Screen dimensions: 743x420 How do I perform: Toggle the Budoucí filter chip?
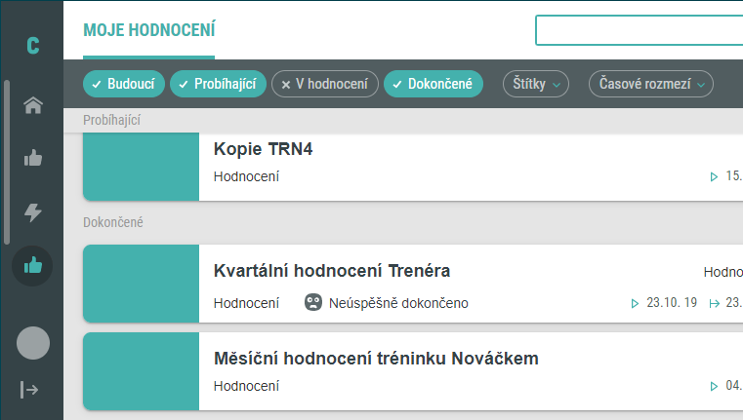tap(124, 84)
